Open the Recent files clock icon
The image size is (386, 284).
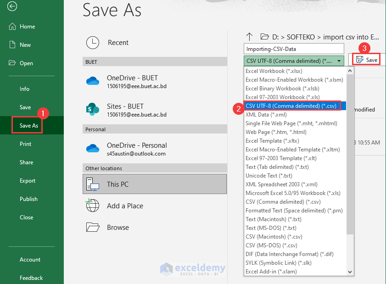tap(93, 42)
